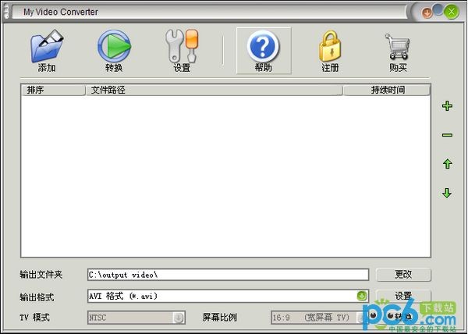The height and width of the screenshot is (334, 468).
Task: Click the orange download button in title bar
Action: tap(427, 12)
